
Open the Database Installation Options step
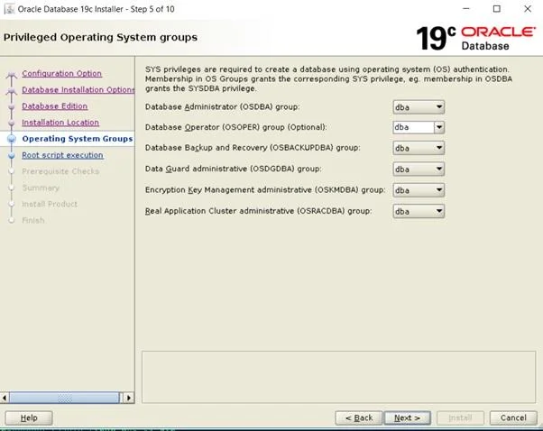pyautogui.click(x=78, y=90)
